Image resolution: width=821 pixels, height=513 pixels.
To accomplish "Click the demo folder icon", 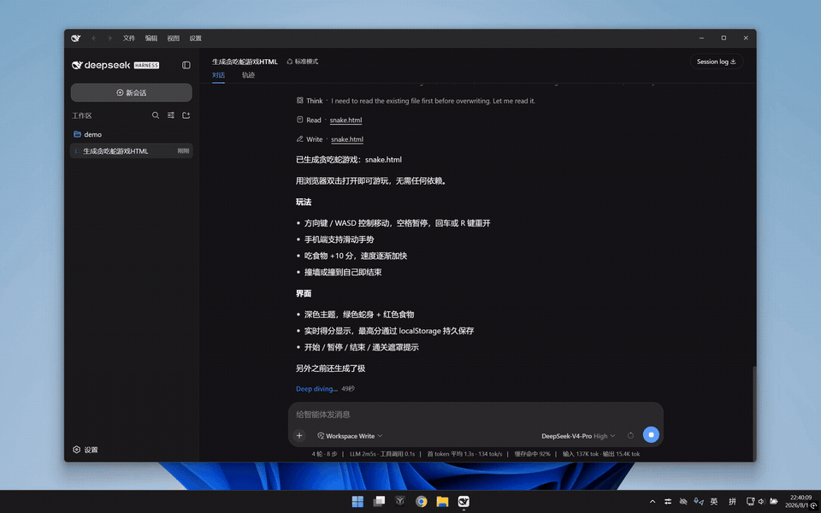I will pos(77,134).
